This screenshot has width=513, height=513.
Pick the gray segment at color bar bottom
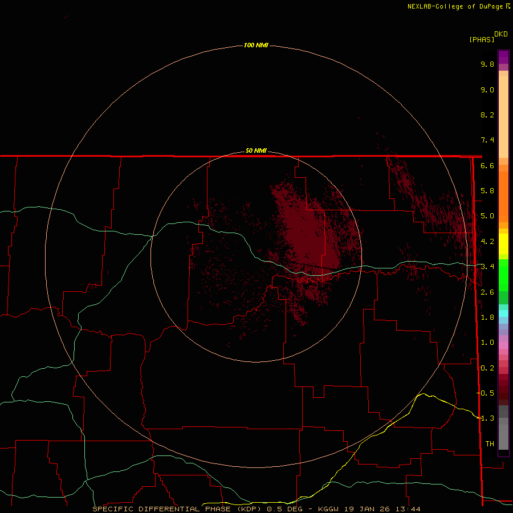pos(503,435)
